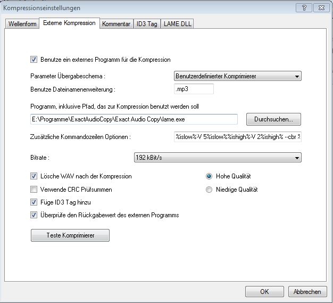Toggle 'Benutze ein externes Programm' checkbox

(35, 60)
